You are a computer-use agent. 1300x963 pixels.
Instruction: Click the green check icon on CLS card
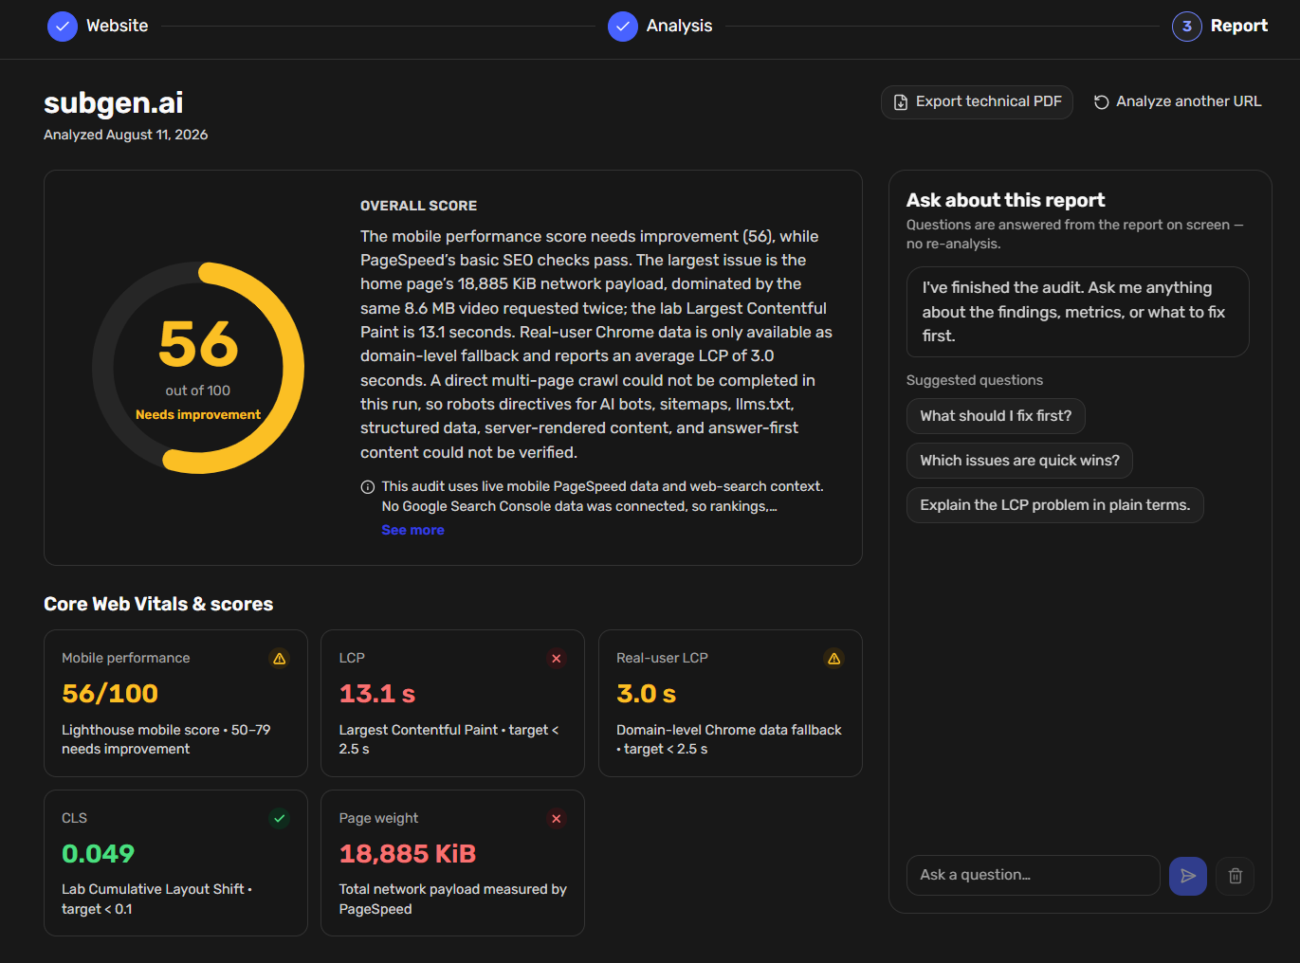[x=280, y=818]
